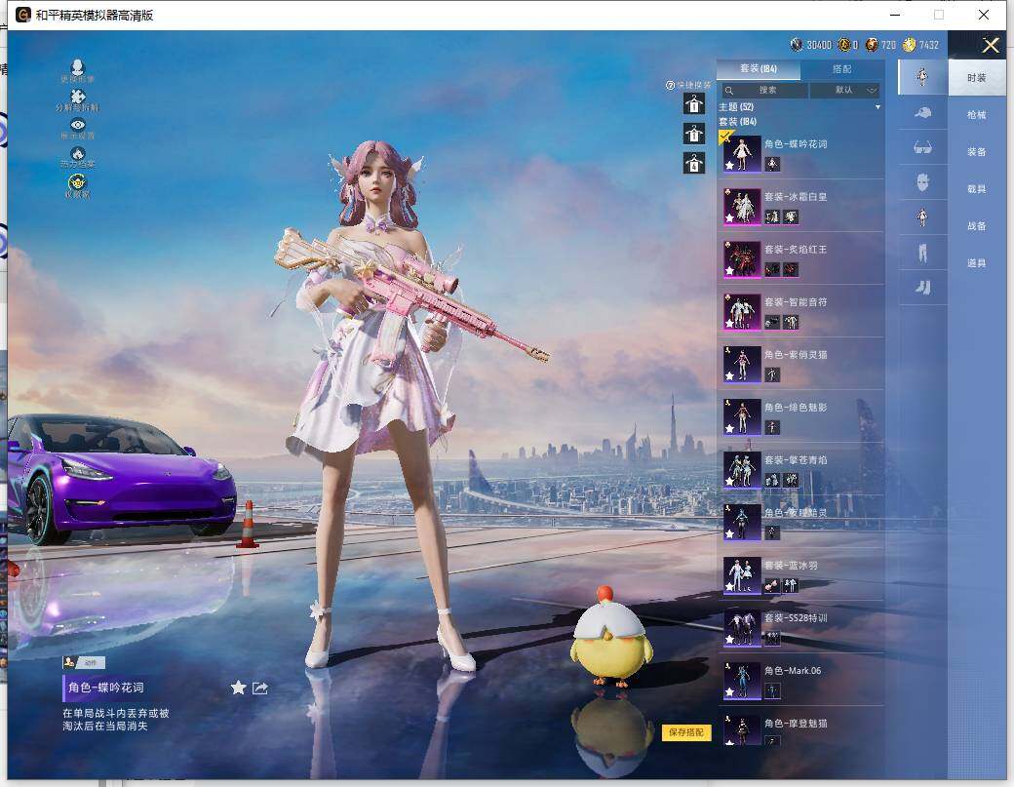Select the glasses category icon
Image resolution: width=1014 pixels, height=787 pixels.
[x=922, y=151]
